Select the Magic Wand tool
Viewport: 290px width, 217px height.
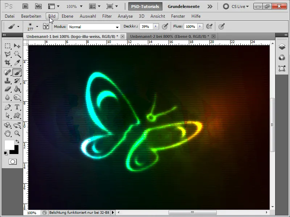click(x=17, y=54)
